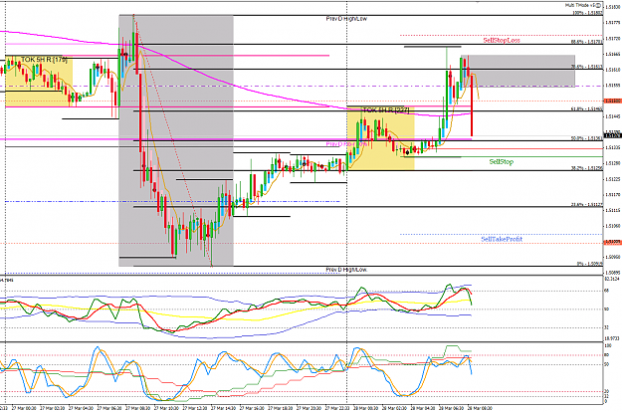This screenshot has width=622, height=412.
Task: Click the 27 Mar 00:30 time label
Action: (24, 408)
